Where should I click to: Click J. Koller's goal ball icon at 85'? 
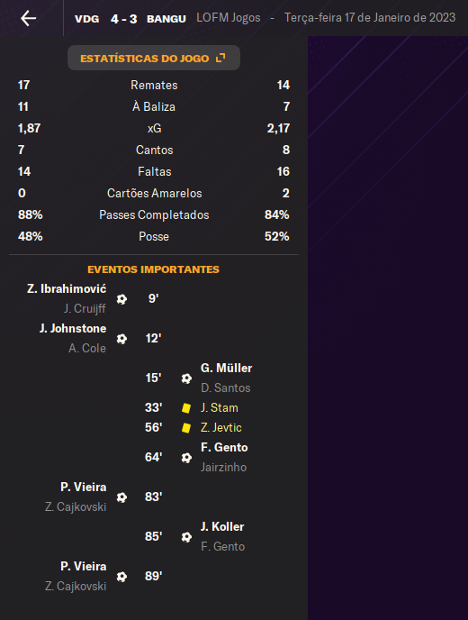point(186,537)
